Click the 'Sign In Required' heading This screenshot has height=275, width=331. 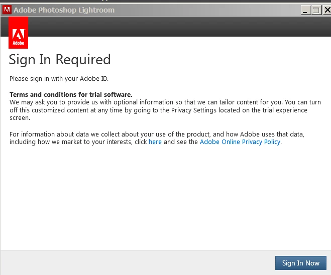(60, 60)
